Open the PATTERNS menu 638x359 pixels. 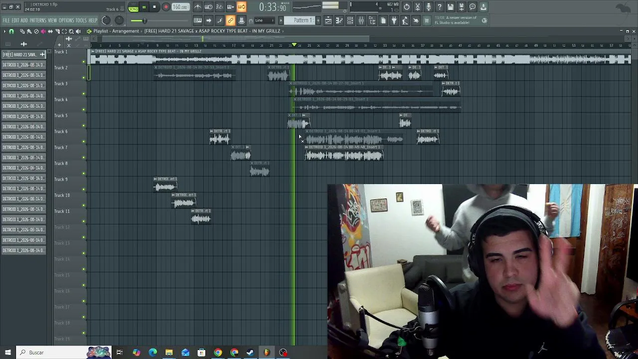tap(38, 20)
